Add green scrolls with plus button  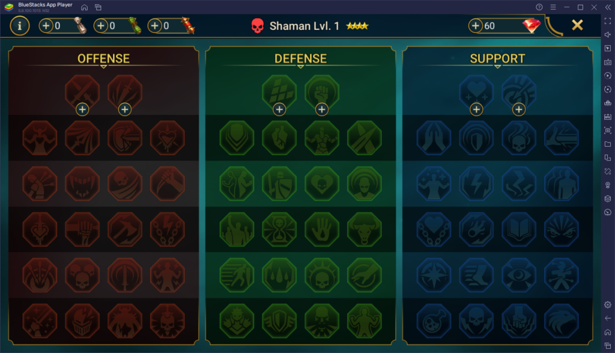click(101, 26)
